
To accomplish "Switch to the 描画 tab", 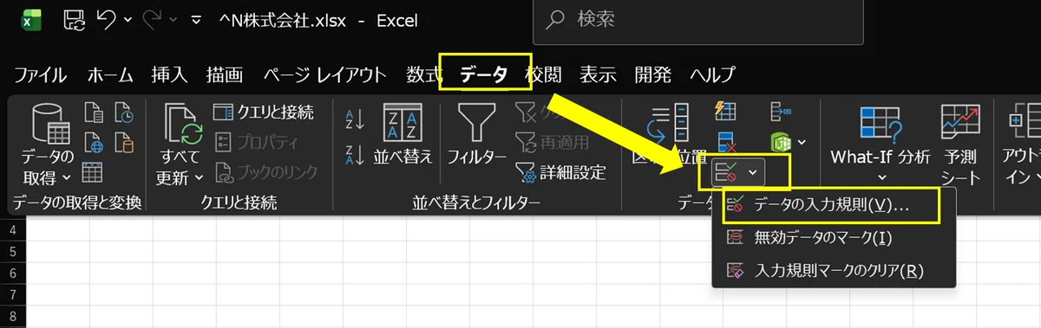I will (225, 74).
